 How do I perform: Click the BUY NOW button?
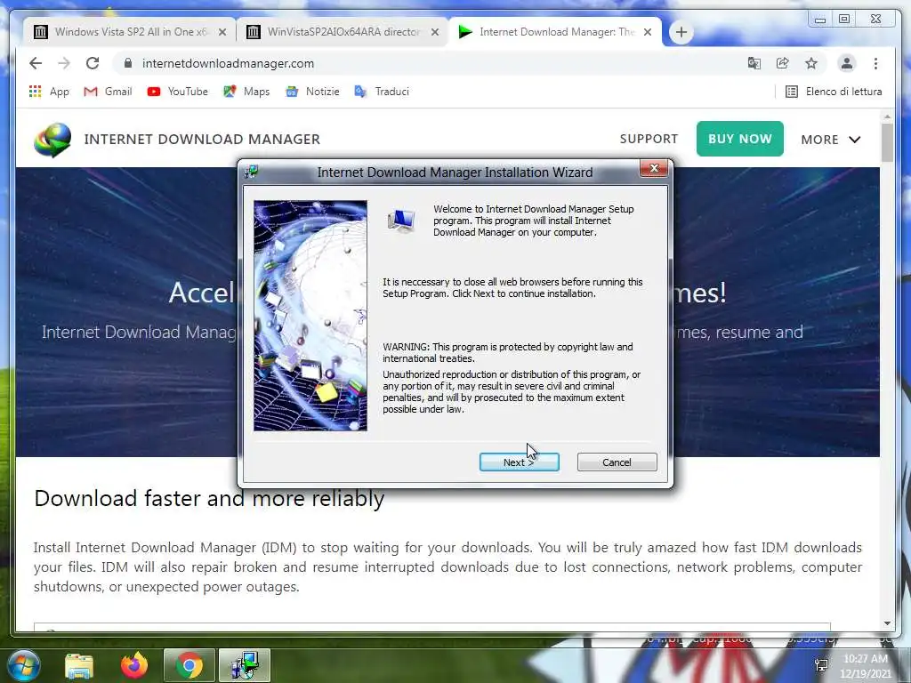[x=739, y=139]
